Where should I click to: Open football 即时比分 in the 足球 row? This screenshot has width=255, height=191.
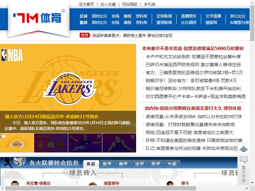tap(99, 16)
